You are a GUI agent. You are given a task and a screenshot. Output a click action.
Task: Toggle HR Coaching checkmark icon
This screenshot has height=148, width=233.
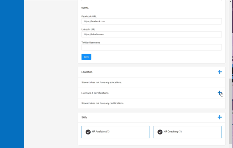point(160,132)
